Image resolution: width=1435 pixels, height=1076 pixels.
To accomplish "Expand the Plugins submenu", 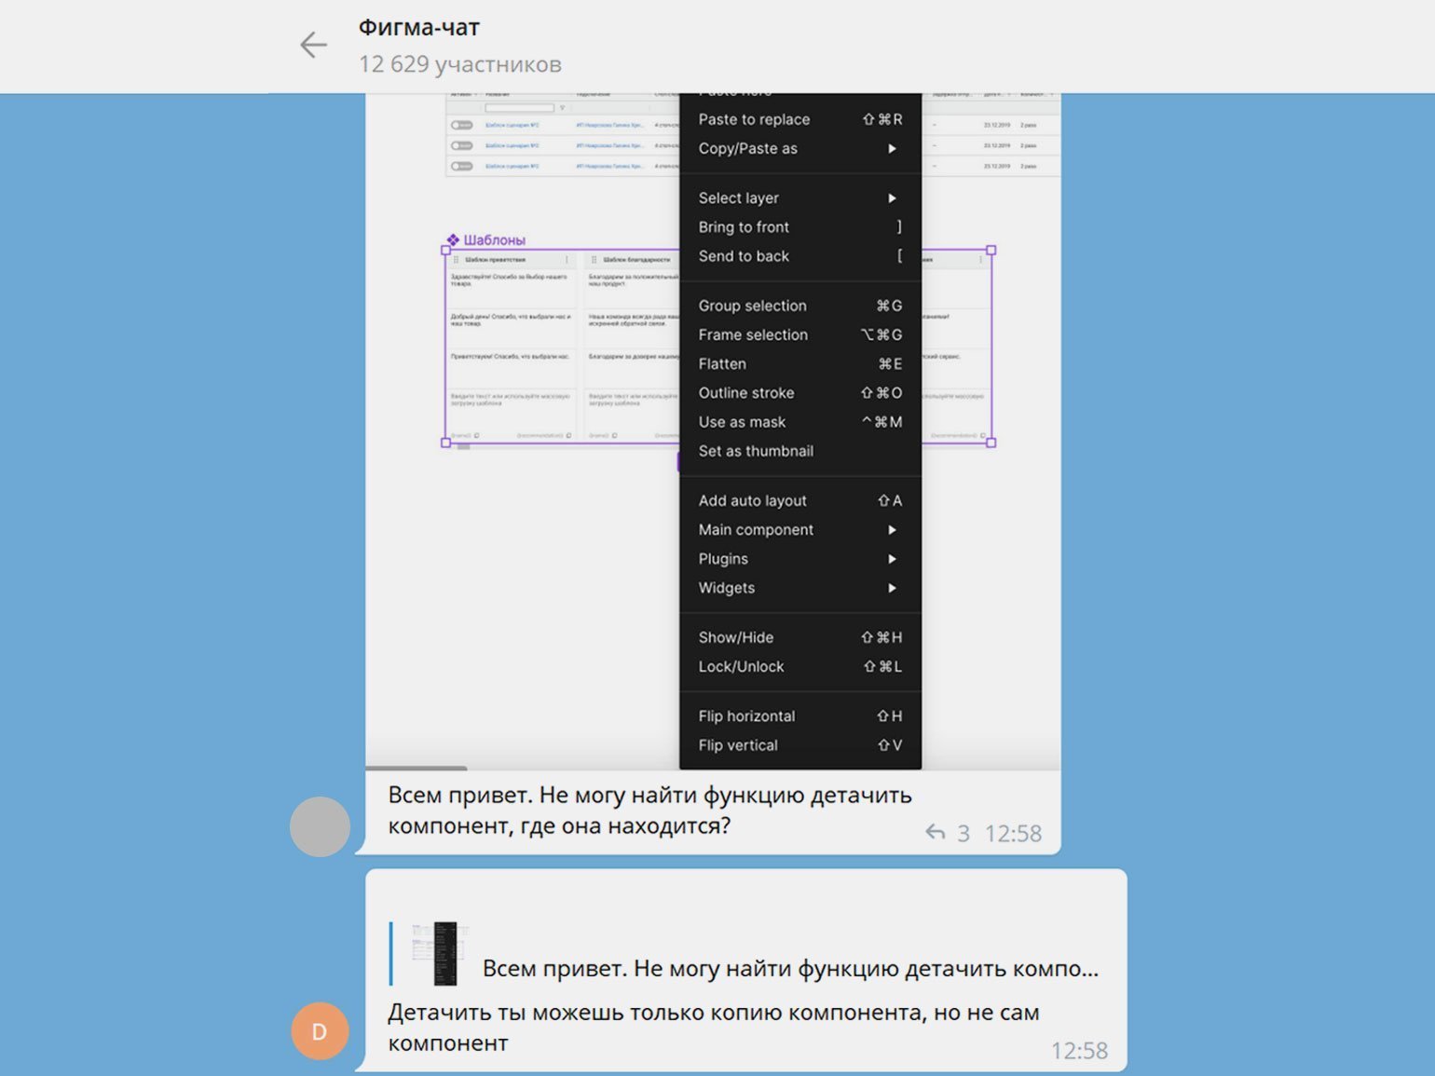I will point(800,558).
